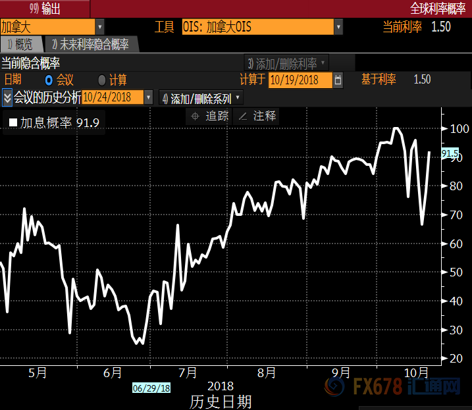
Task: Click the meeting date field 10/24/2018
Action: pyautogui.click(x=113, y=97)
